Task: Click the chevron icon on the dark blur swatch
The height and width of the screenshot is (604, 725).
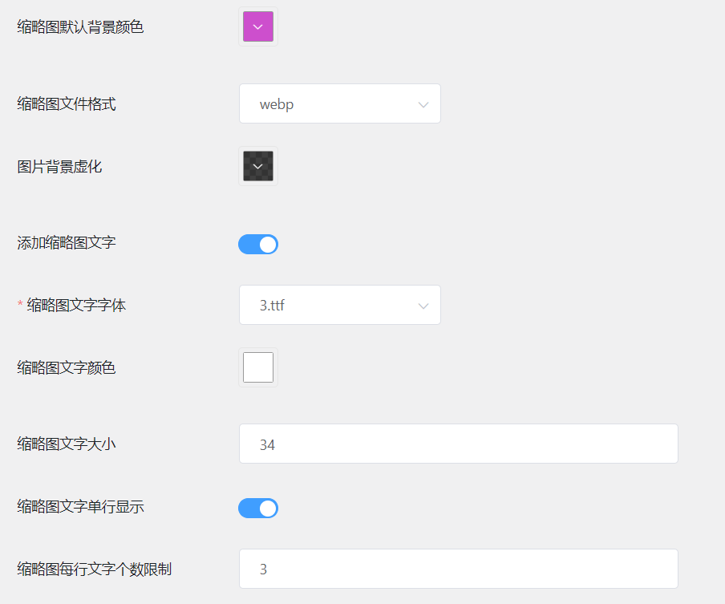Action: (x=257, y=166)
